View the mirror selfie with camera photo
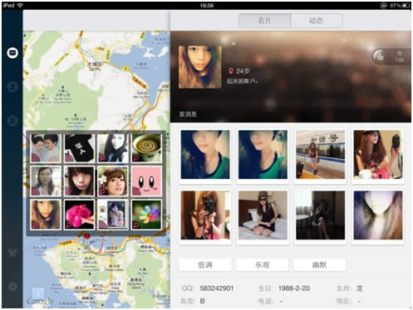The image size is (413, 310). click(x=205, y=216)
